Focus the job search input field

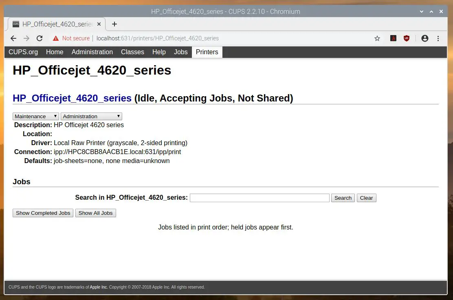(259, 198)
